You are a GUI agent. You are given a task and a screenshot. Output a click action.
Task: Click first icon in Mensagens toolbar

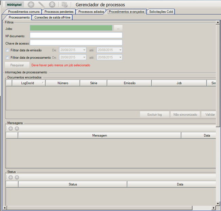11,129
